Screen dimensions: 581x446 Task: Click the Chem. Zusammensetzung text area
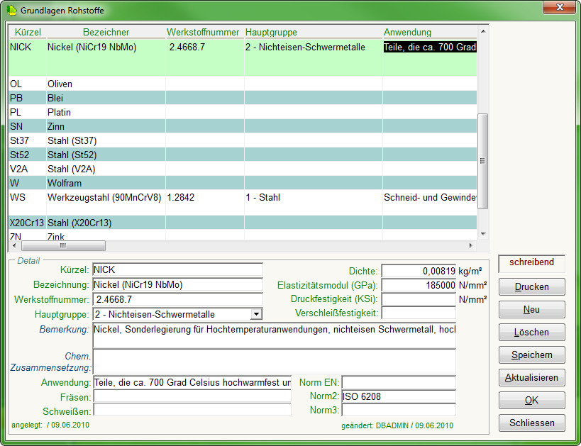coord(275,362)
